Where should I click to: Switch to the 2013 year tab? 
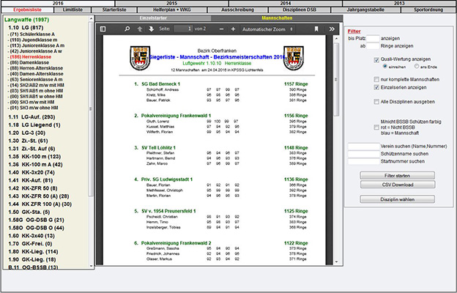click(399, 3)
